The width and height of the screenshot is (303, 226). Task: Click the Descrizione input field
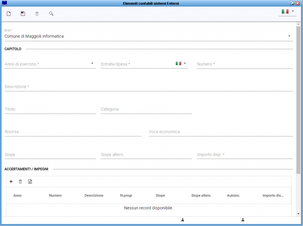pos(148,87)
